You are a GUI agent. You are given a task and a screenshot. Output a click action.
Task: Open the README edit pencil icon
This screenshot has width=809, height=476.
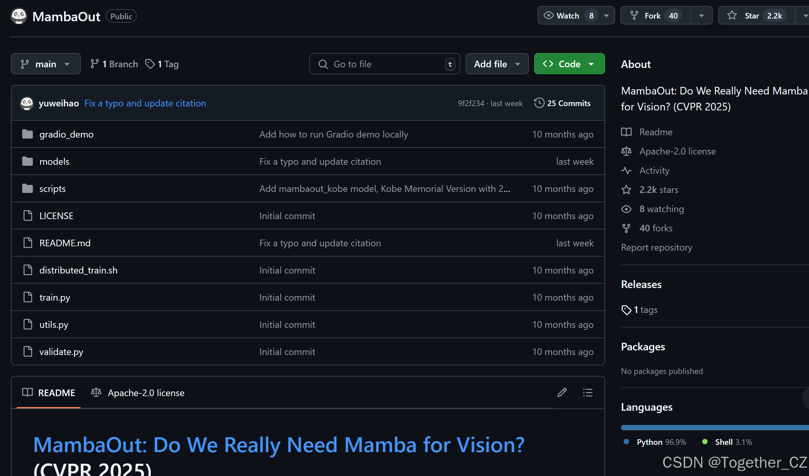click(562, 392)
